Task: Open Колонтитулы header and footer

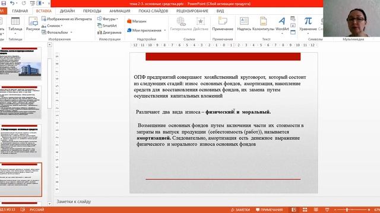Action: coord(263,24)
